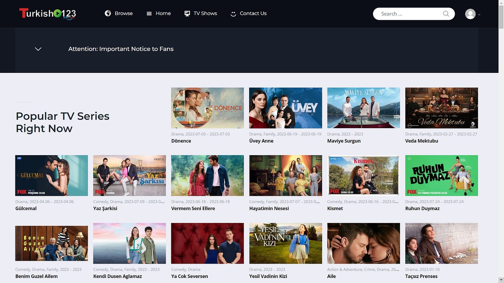The width and height of the screenshot is (504, 283).
Task: Click "Drama, 2023-01-10" under Taçsız Prenses
Action: point(423,269)
